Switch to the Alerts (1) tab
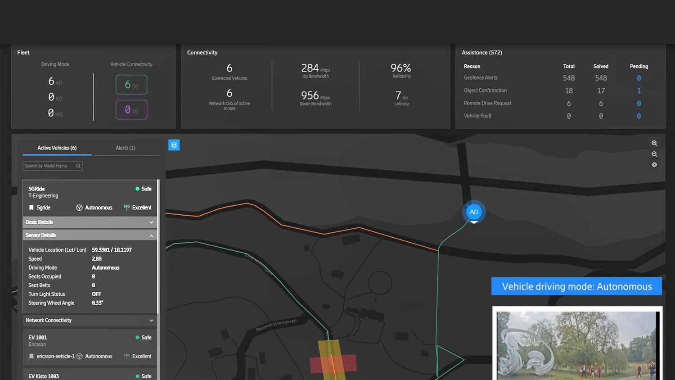 pos(126,148)
